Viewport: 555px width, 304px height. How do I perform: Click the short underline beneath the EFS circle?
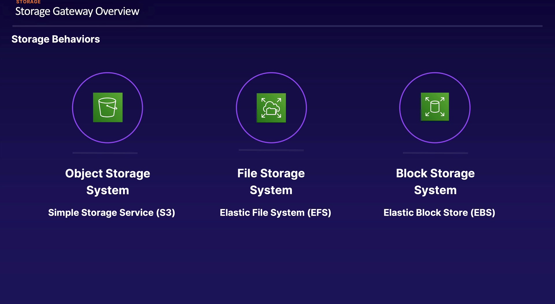(271, 150)
